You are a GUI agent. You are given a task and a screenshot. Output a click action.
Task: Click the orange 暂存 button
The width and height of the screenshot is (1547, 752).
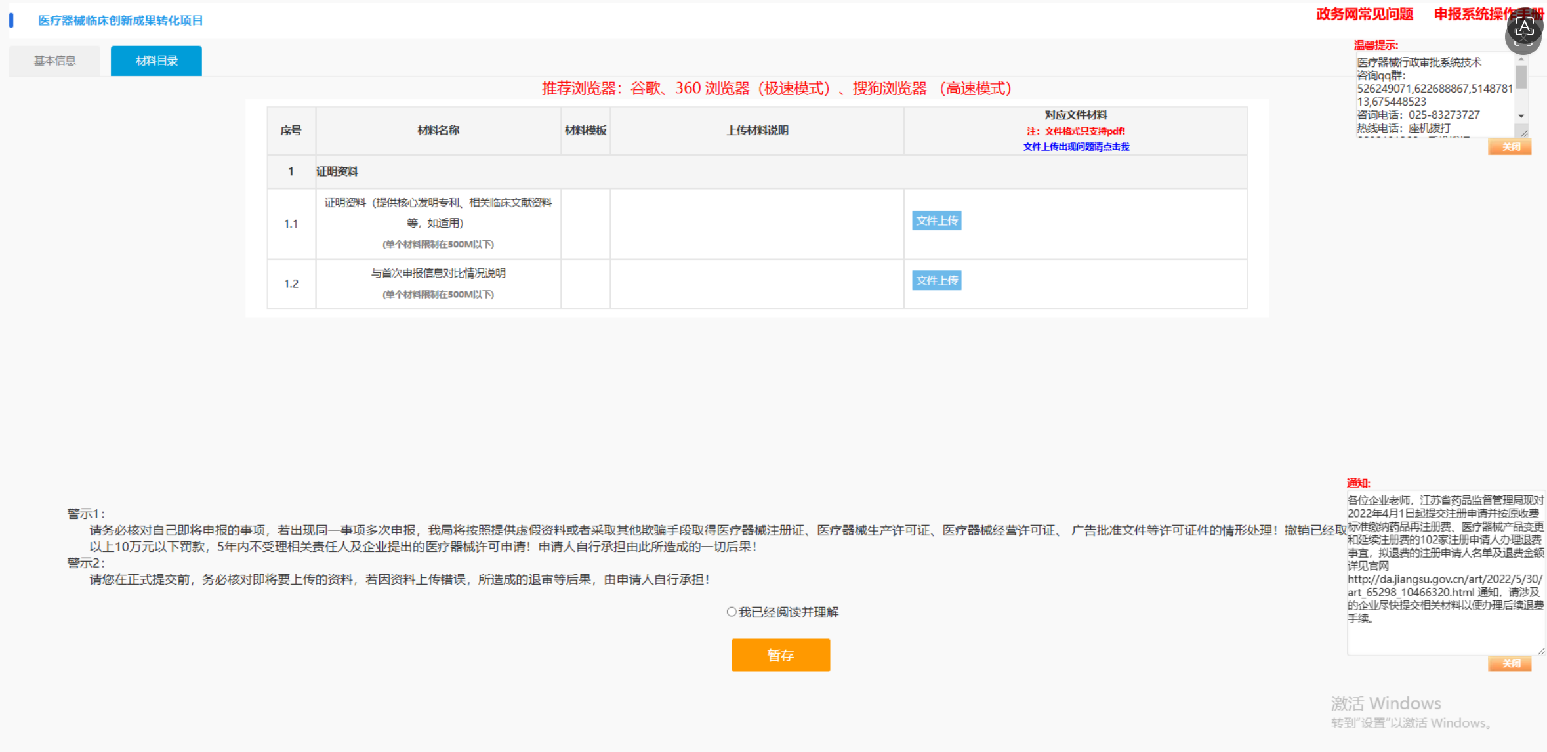781,655
